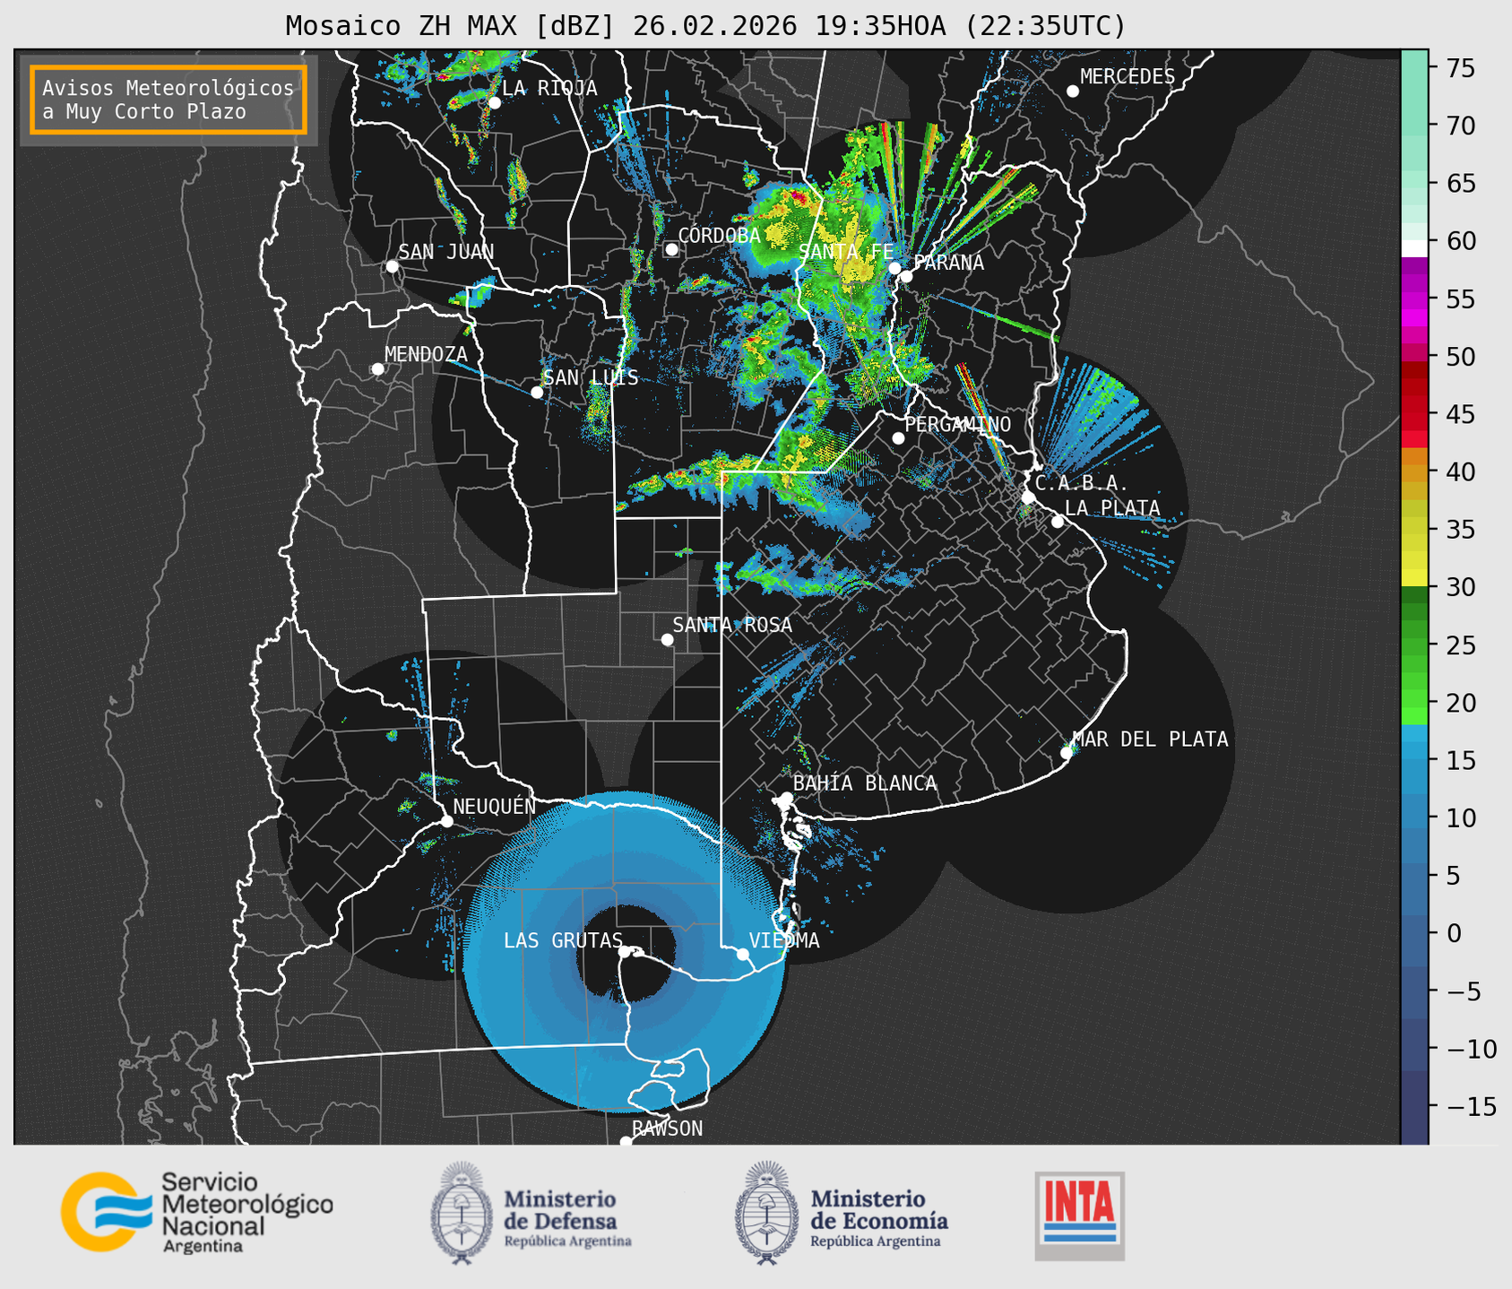Select the San Luis city marker
Screen dimensions: 1512x1289
coord(537,393)
